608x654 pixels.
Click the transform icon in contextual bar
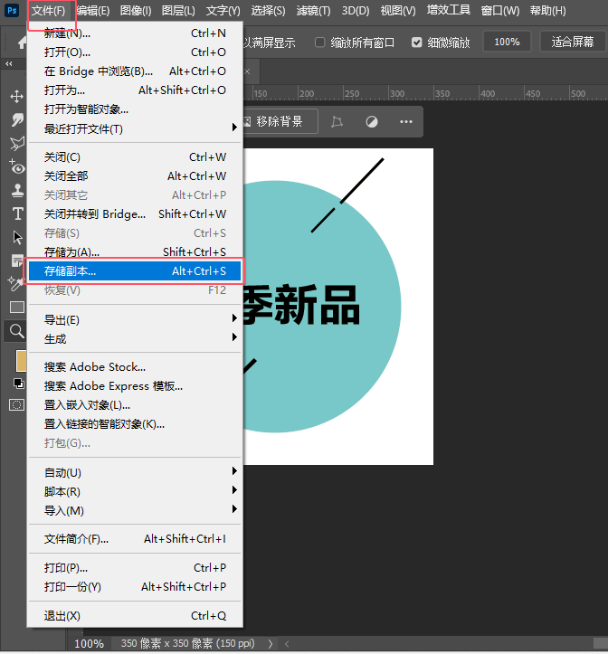pos(337,122)
